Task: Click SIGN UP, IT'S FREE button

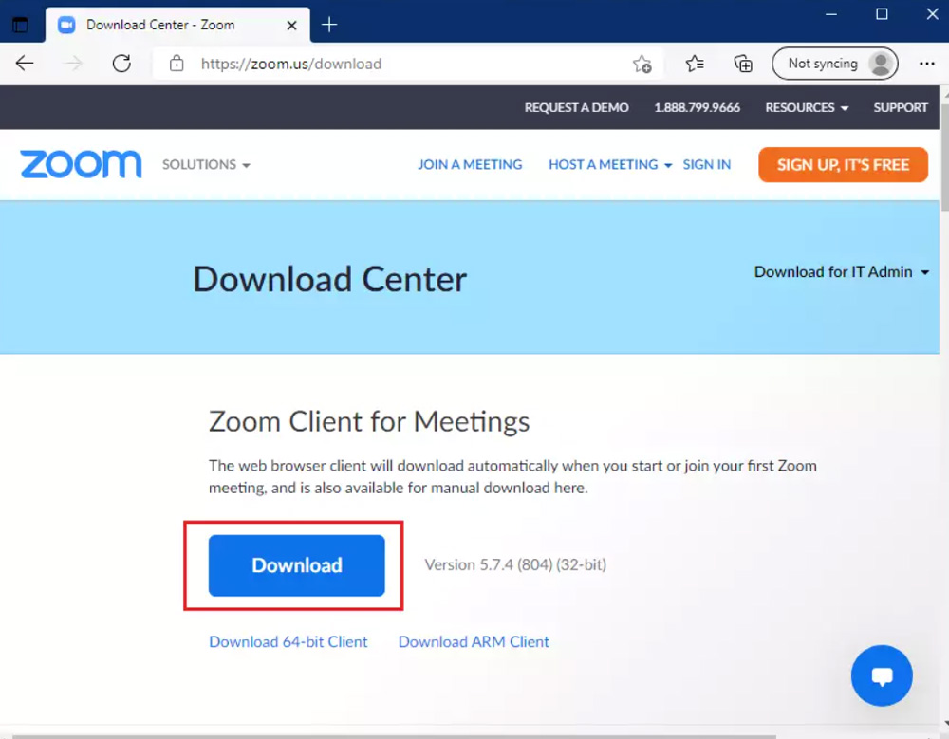Action: (843, 165)
